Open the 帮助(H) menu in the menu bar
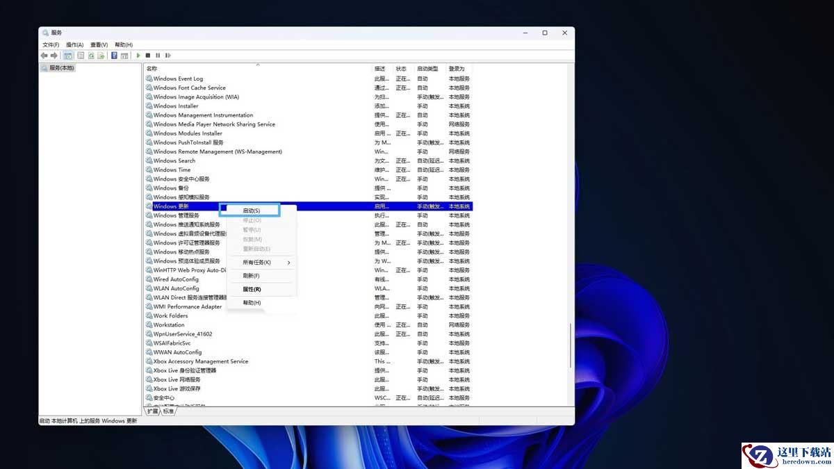The image size is (834, 469). 123,44
